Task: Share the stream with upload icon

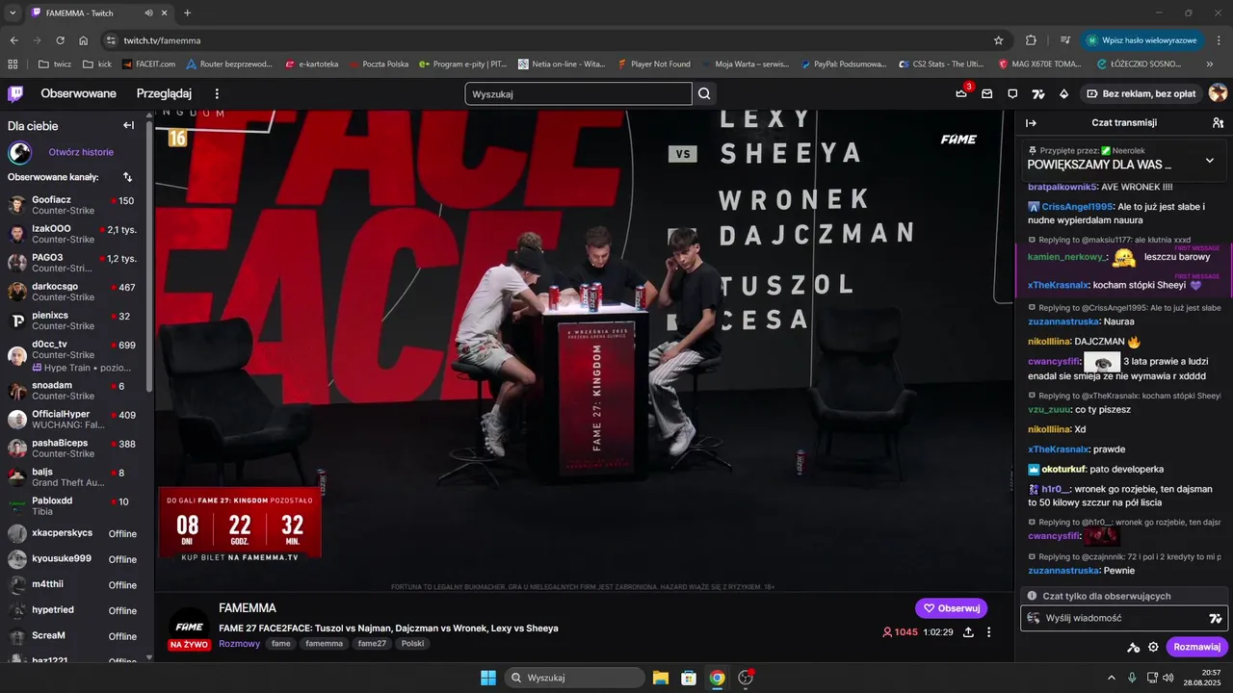Action: coord(967,632)
